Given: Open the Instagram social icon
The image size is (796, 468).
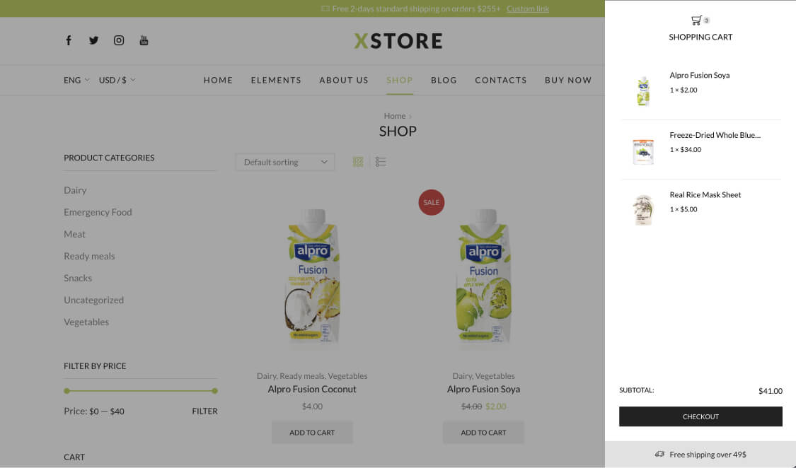Looking at the screenshot, I should [119, 40].
